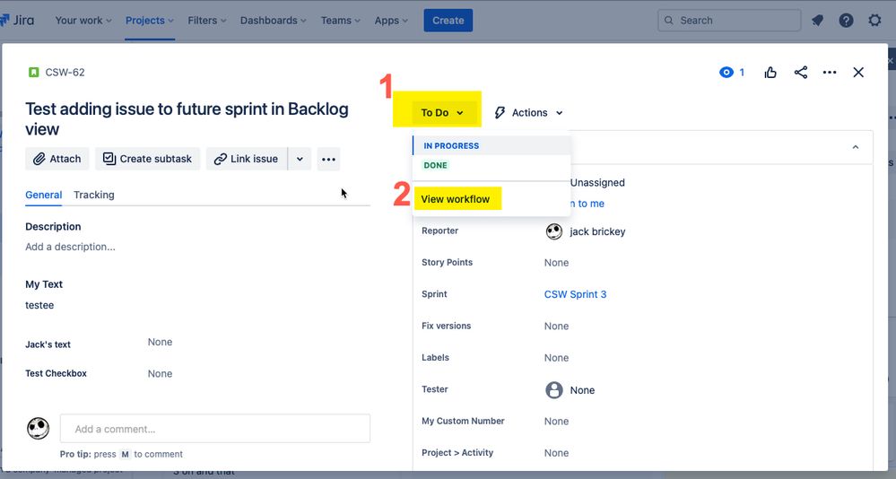Click the assign to me link
This screenshot has height=479, width=896.
pos(587,204)
